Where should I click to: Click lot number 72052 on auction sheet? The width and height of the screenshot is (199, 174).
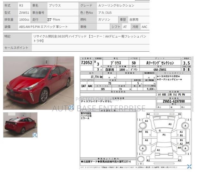[x=86, y=63]
